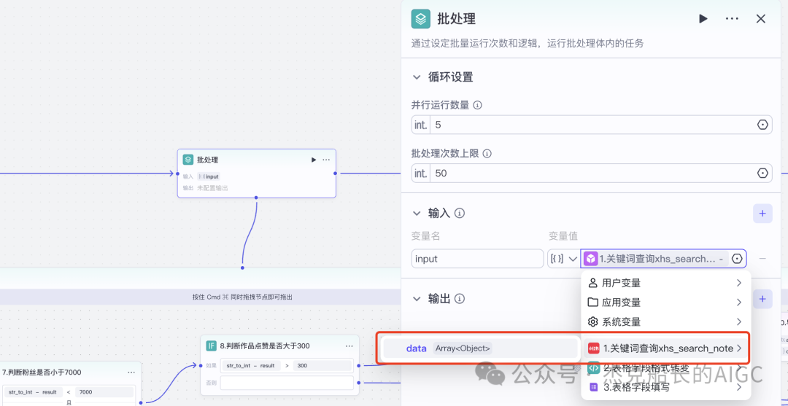Add a new input variable
Viewport: 788px width, 406px height.
(x=762, y=214)
